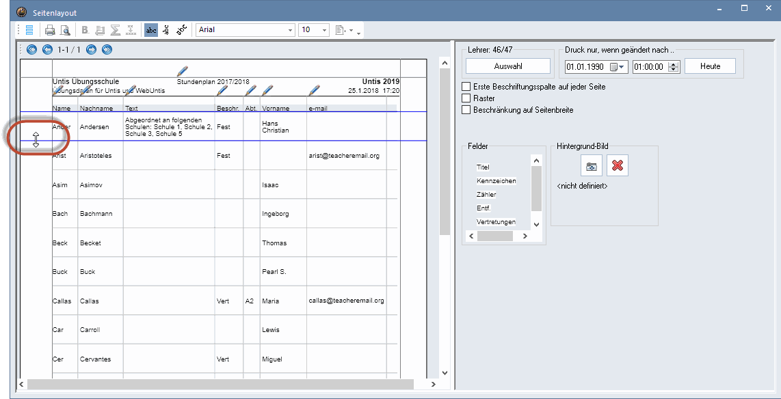Click pencil icon above Abt. column
The width and height of the screenshot is (781, 399).
251,90
